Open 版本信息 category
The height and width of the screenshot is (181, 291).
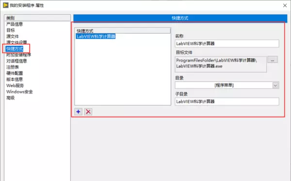point(15,79)
